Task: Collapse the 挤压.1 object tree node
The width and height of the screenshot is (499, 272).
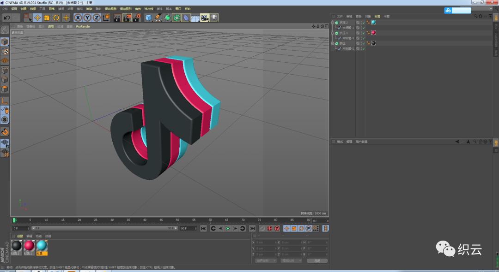Action: pyautogui.click(x=333, y=33)
